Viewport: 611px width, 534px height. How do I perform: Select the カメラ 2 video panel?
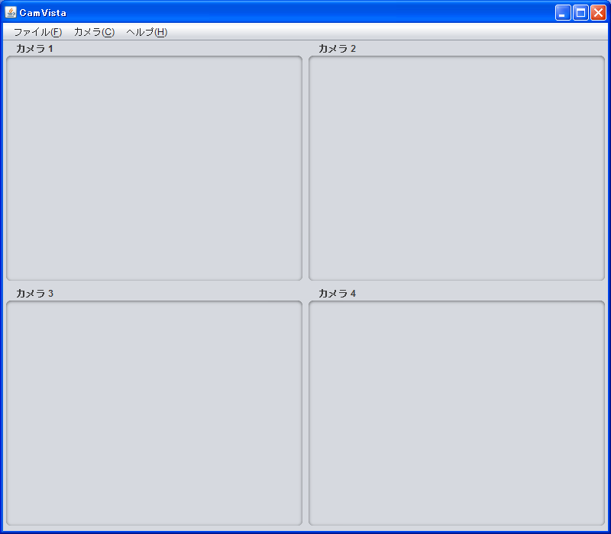coord(457,168)
